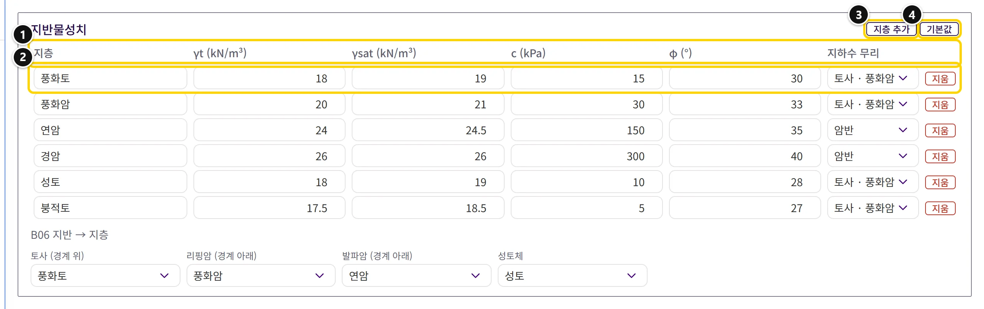Click the γsat (kN/m³) column header
The height and width of the screenshot is (309, 984).
click(x=384, y=53)
